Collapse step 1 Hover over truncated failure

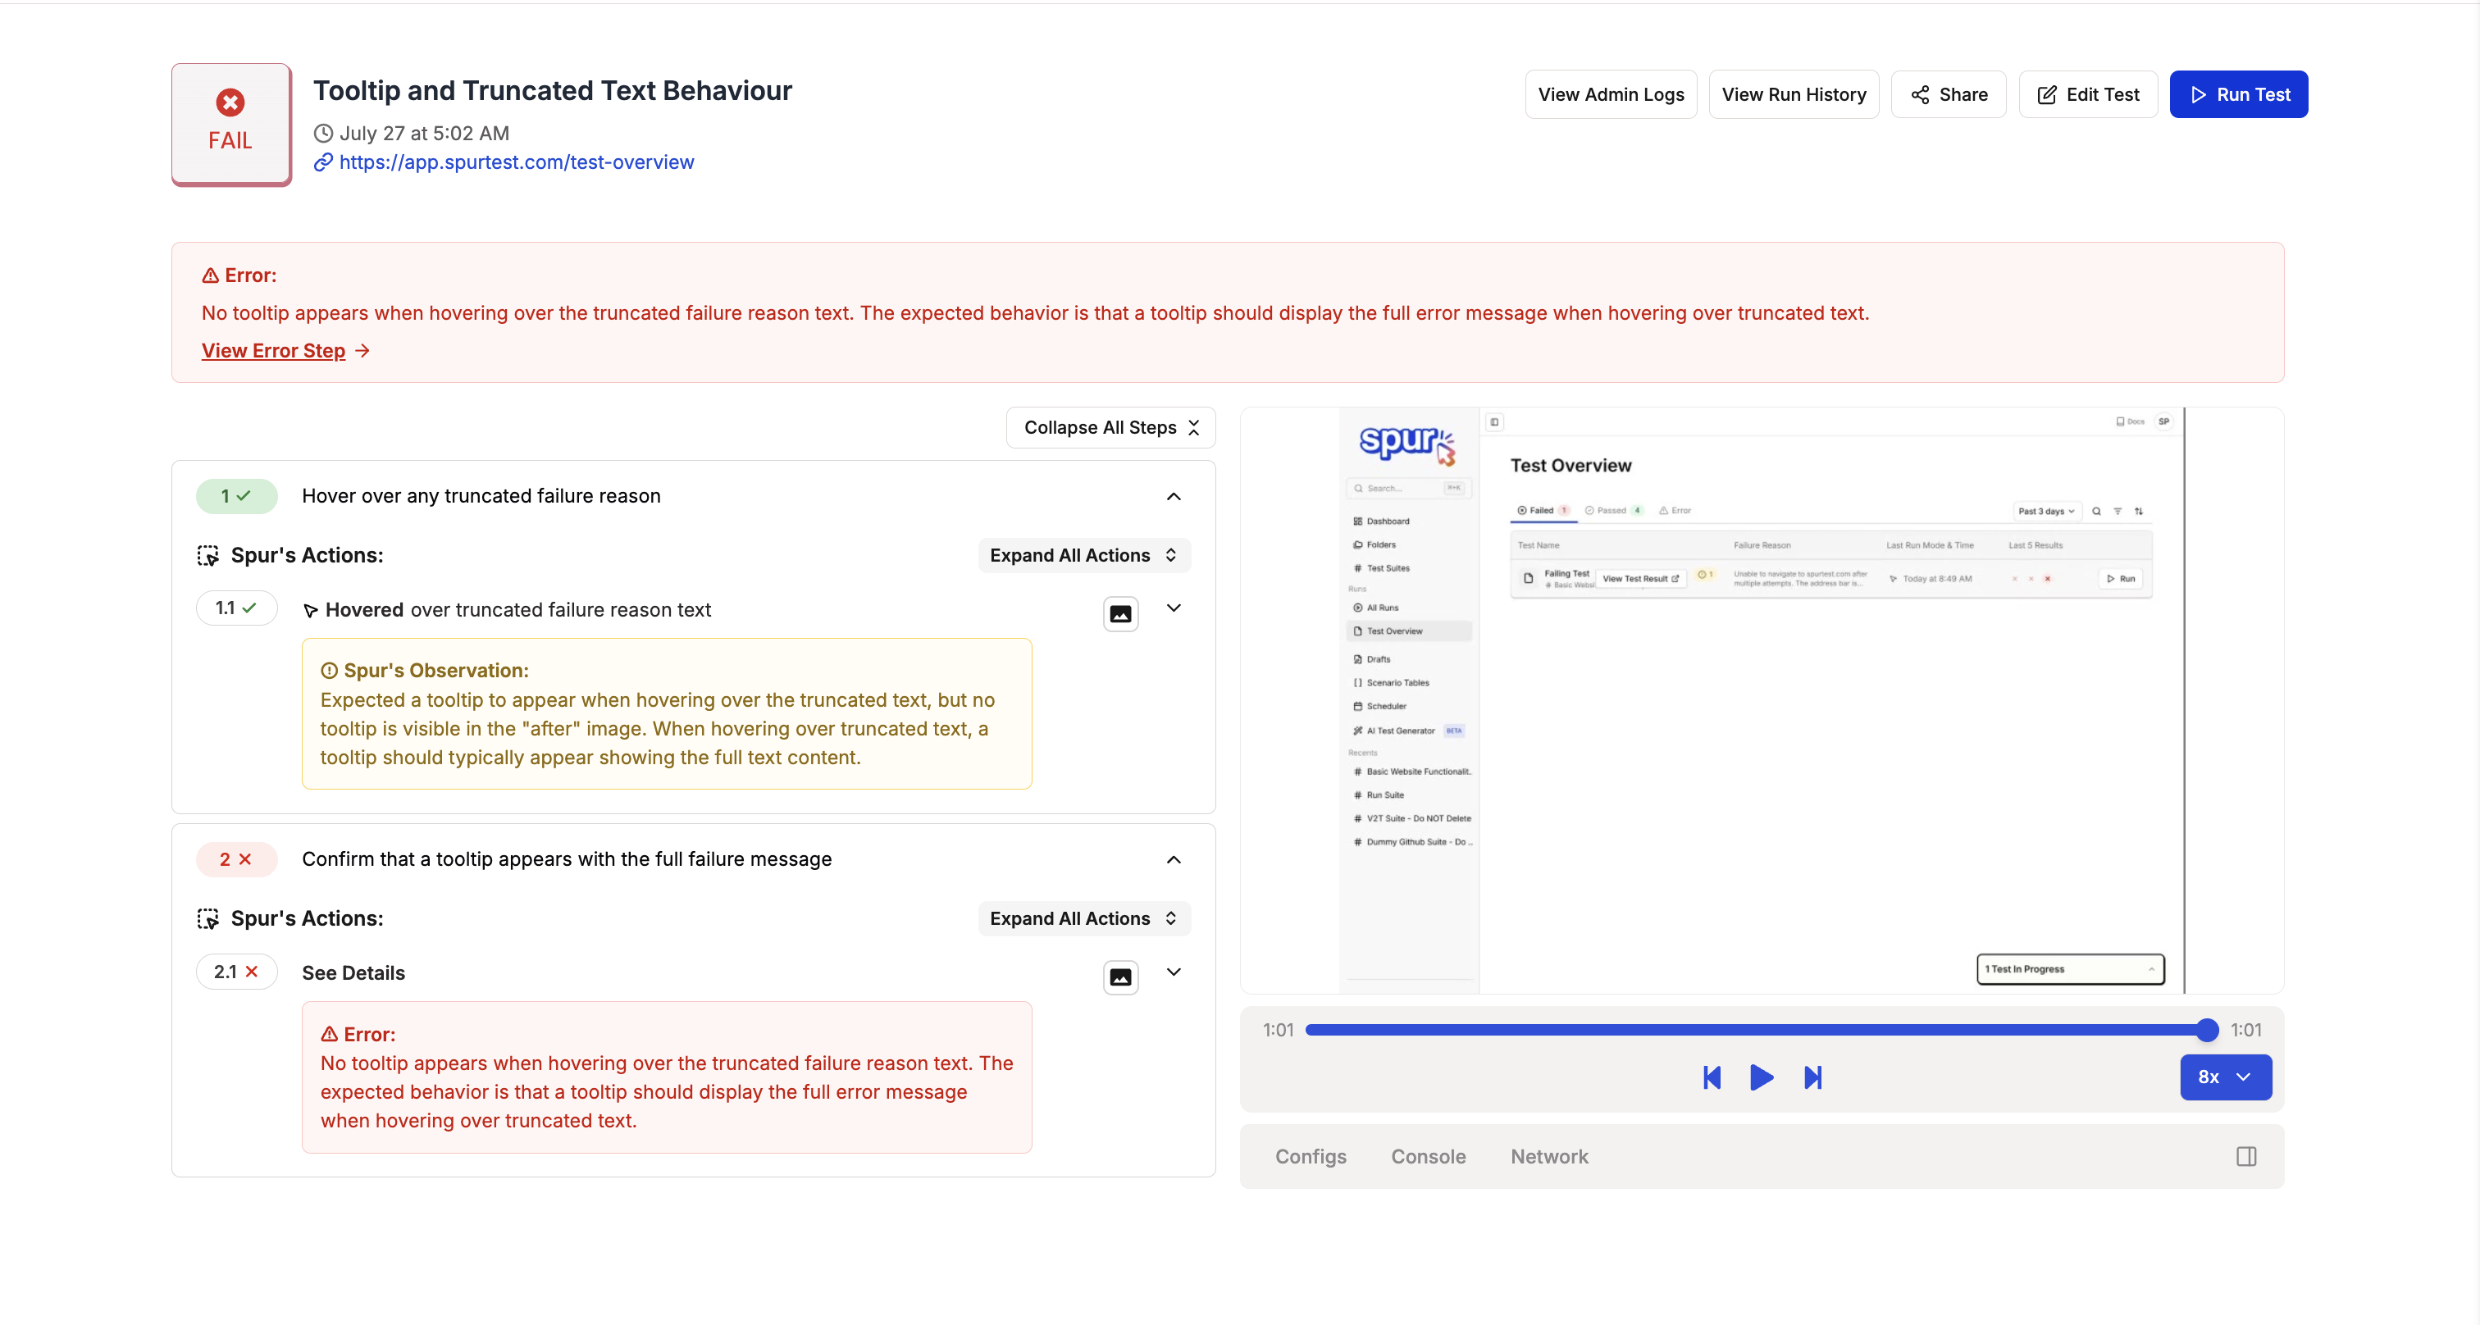click(x=1173, y=497)
